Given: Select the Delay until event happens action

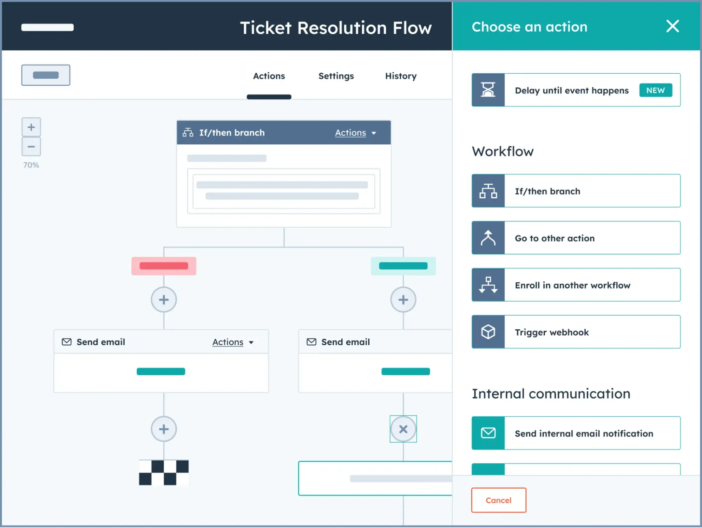Looking at the screenshot, I should click(x=576, y=90).
